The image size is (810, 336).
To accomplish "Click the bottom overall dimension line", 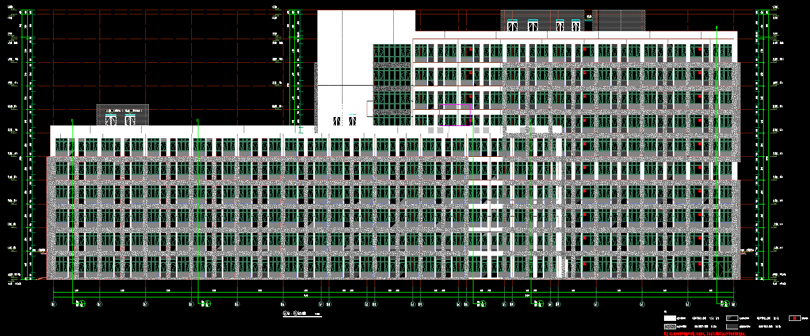I will (x=392, y=298).
